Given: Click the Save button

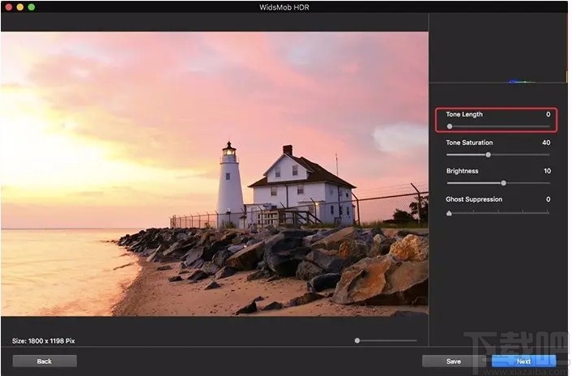Looking at the screenshot, I should pyautogui.click(x=454, y=361).
